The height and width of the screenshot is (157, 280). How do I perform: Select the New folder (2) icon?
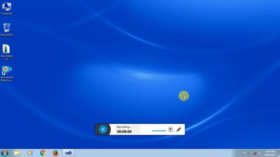point(7,52)
